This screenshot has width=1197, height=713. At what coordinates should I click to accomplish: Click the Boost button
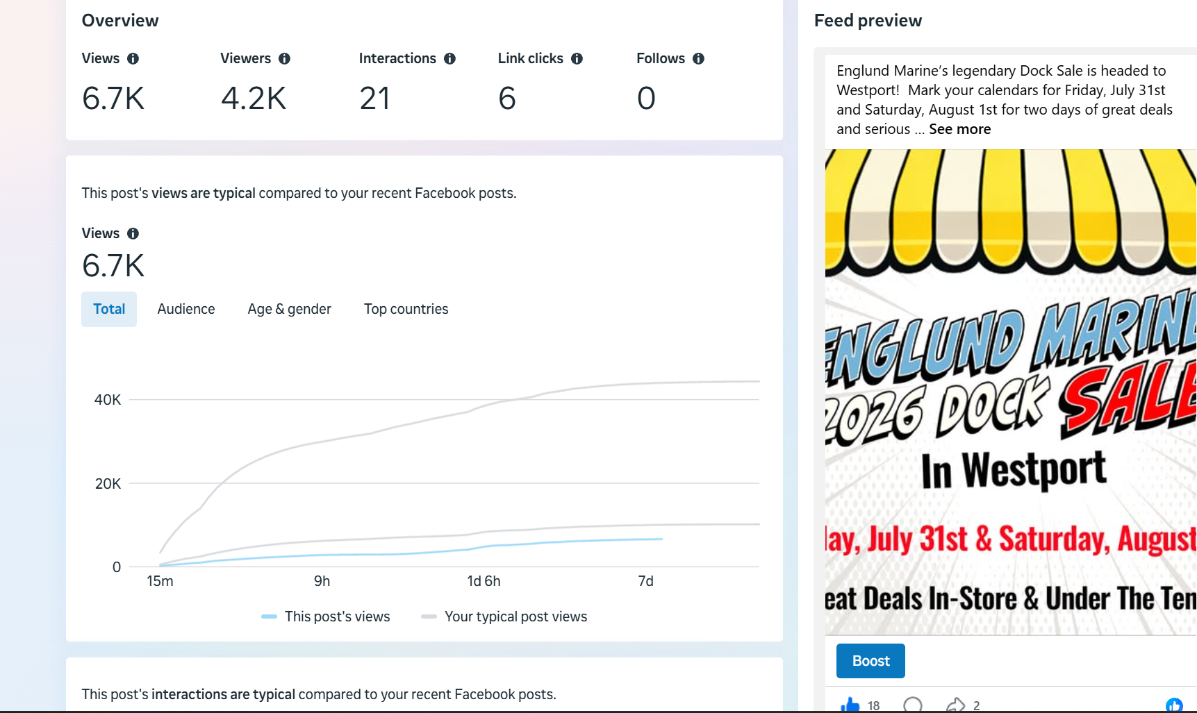click(x=870, y=661)
